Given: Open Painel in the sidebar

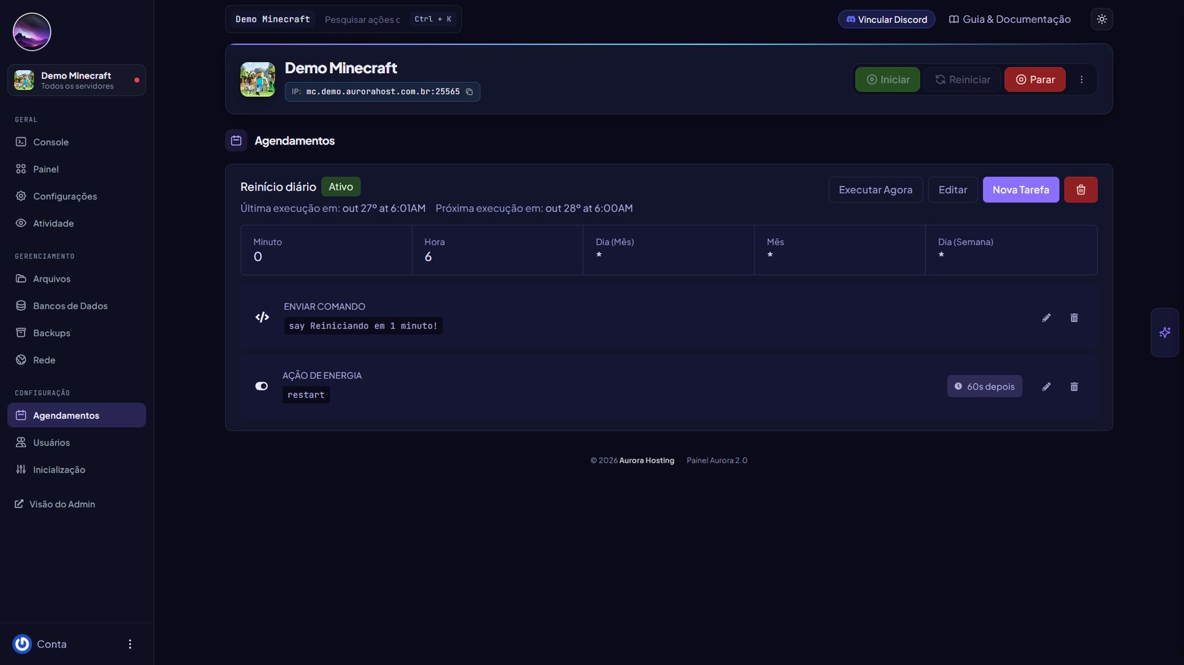Looking at the screenshot, I should (x=77, y=169).
